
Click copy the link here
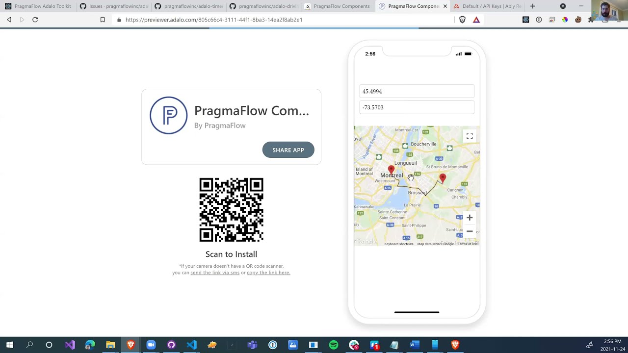coord(268,273)
